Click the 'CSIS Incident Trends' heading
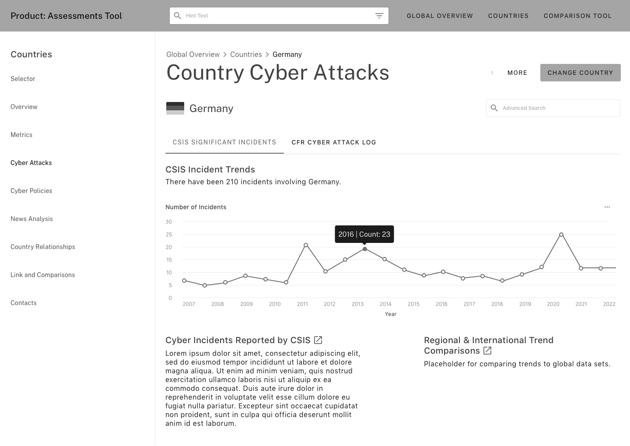The height and width of the screenshot is (446, 630). coord(210,169)
